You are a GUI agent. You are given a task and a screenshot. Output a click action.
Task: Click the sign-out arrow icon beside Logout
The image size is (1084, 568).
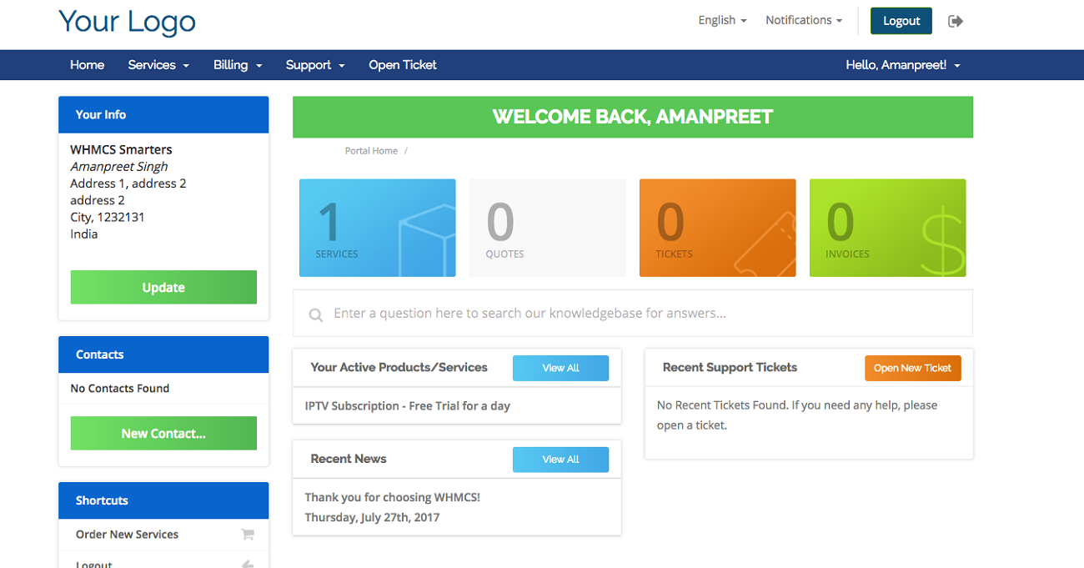956,21
